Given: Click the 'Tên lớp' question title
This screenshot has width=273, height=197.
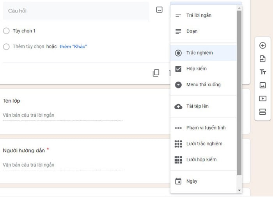Looking at the screenshot, I should pyautogui.click(x=11, y=101).
